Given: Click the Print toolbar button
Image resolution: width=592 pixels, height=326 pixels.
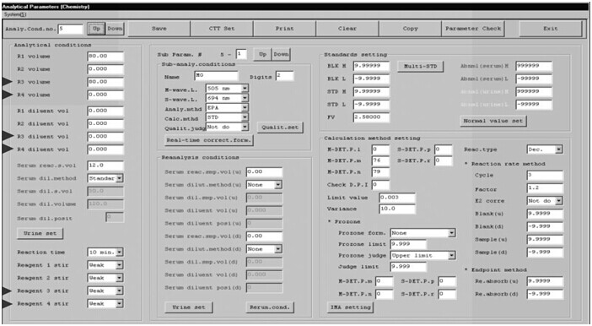Looking at the screenshot, I should tap(284, 29).
